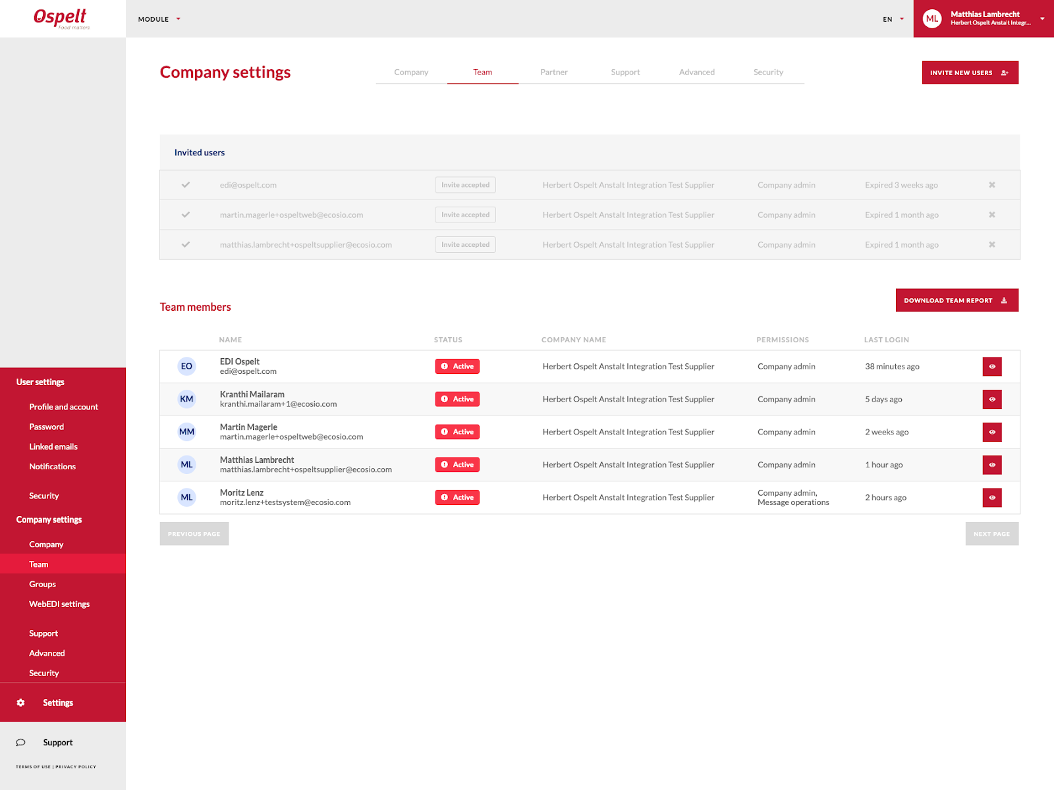Switch to the Advanced tab
The width and height of the screenshot is (1054, 790).
click(696, 72)
